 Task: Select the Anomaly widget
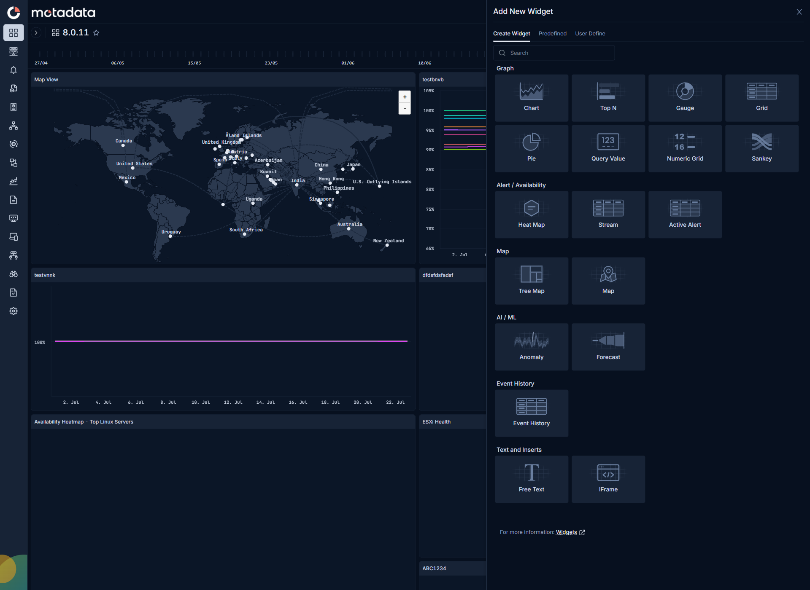point(531,347)
